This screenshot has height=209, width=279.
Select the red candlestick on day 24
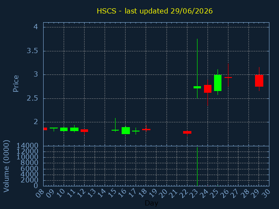pos(208,89)
